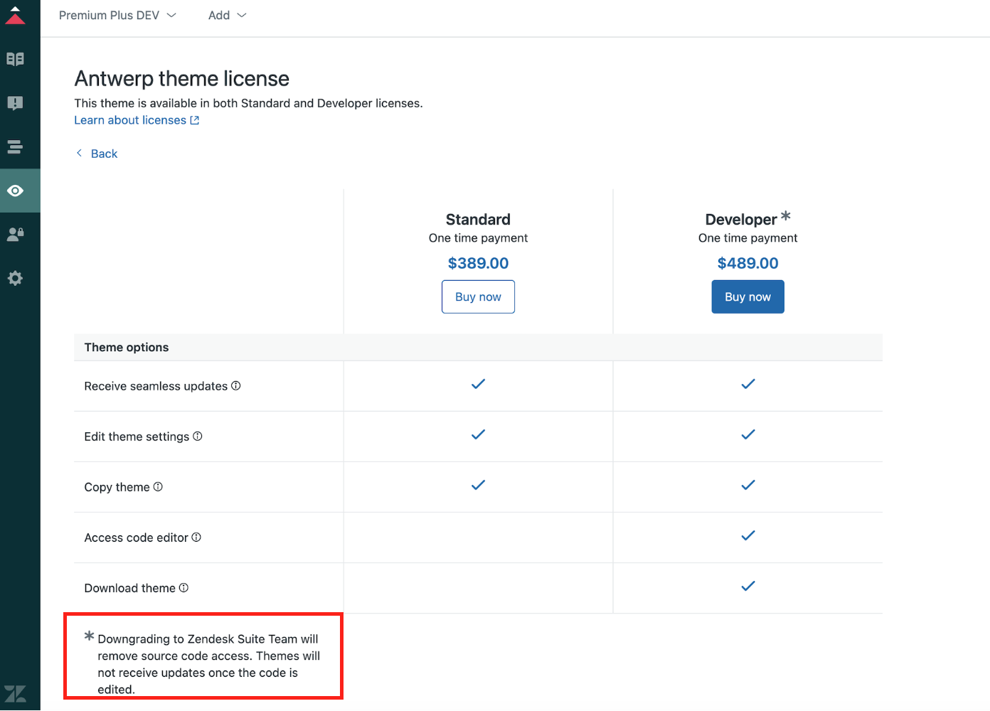990x711 pixels.
Task: Click the Downgrading to Zendesk Suite Team footnote
Action: [x=208, y=664]
